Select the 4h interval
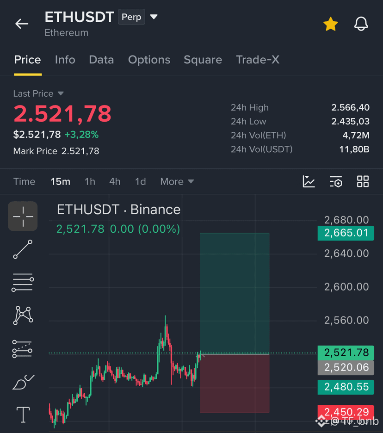 (115, 182)
